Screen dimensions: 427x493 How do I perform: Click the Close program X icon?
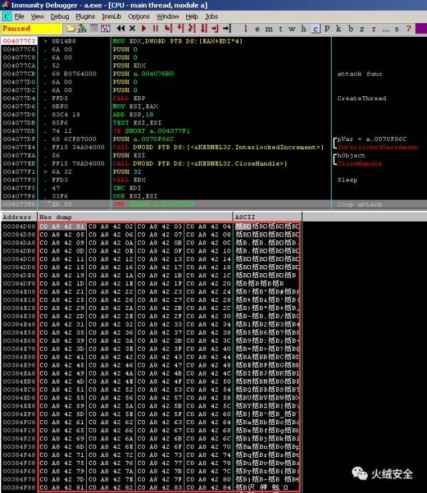click(132, 29)
